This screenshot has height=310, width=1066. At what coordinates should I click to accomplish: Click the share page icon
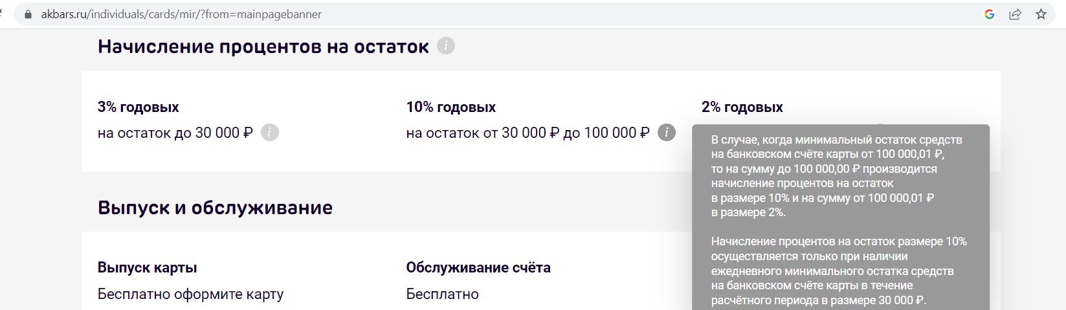1015,14
